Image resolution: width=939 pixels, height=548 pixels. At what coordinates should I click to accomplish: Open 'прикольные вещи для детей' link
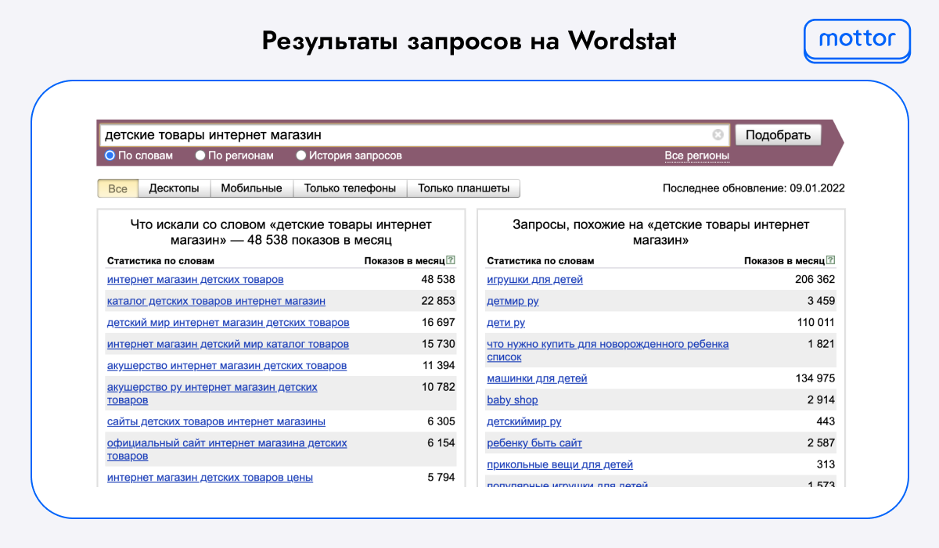click(559, 464)
